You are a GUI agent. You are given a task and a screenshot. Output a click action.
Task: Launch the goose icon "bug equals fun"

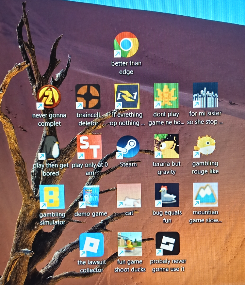coord(167,195)
